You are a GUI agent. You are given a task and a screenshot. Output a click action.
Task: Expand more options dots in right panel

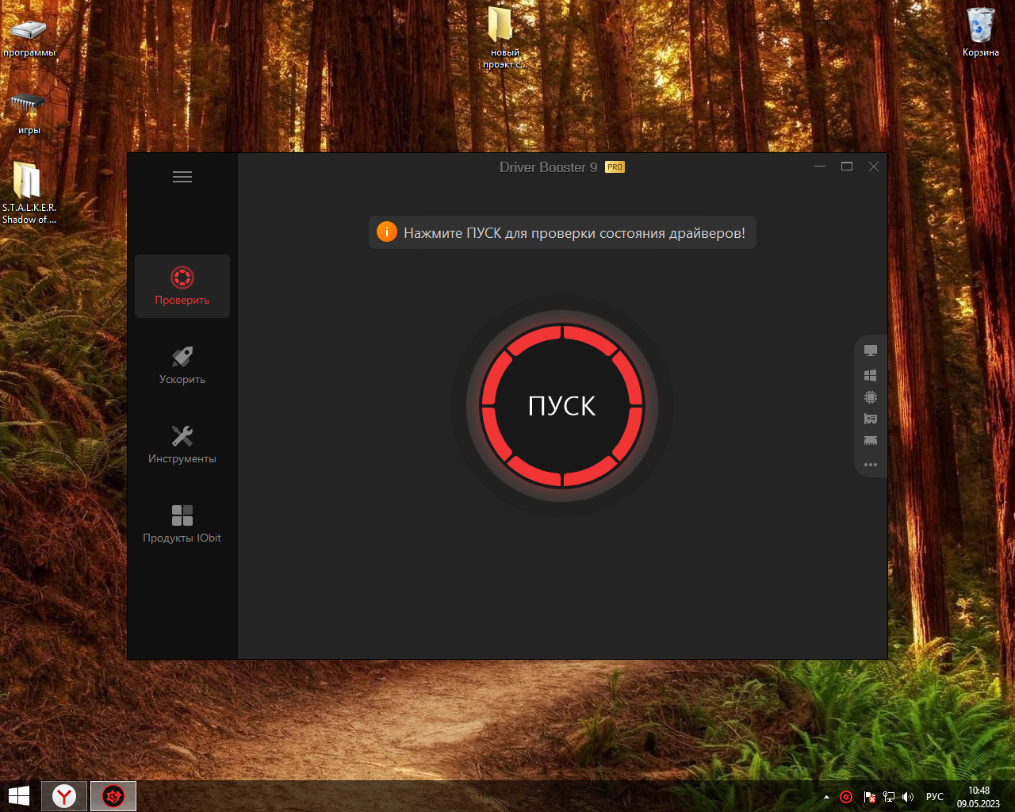click(871, 465)
